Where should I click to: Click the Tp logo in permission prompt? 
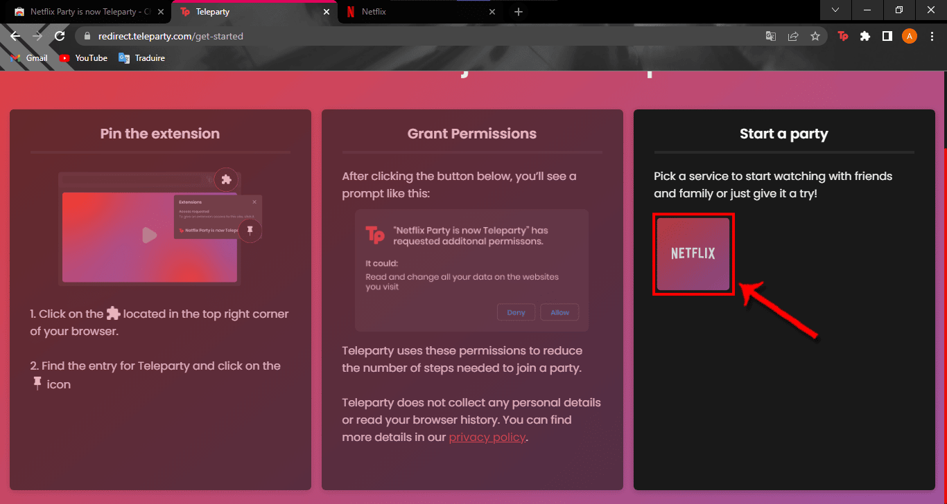click(x=375, y=235)
